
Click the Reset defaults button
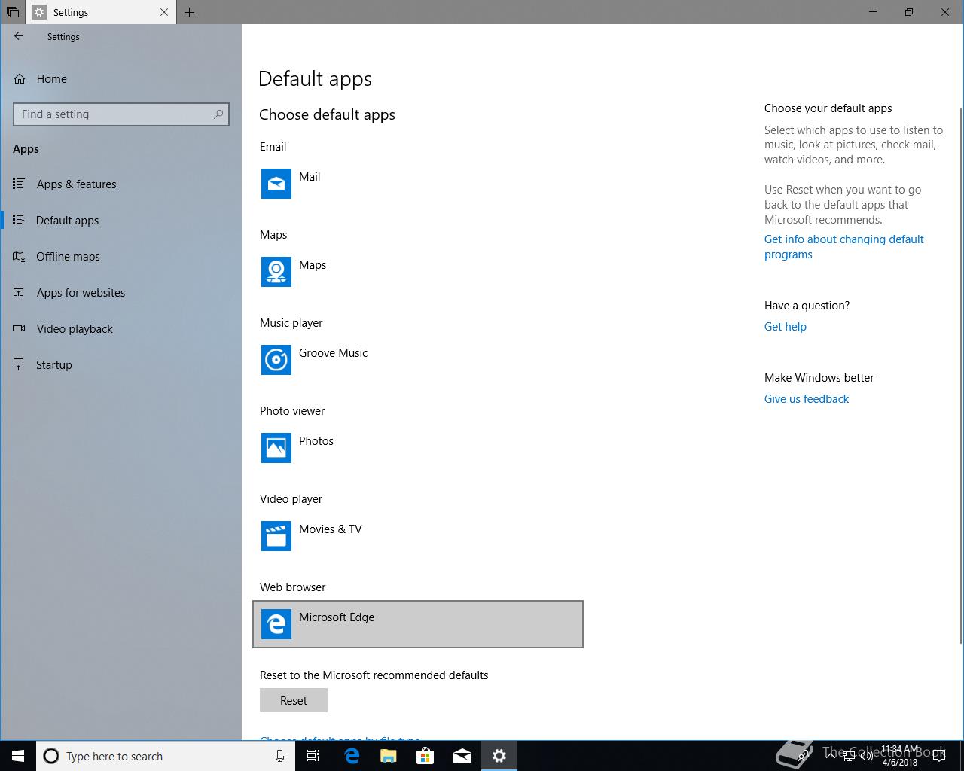(x=294, y=700)
